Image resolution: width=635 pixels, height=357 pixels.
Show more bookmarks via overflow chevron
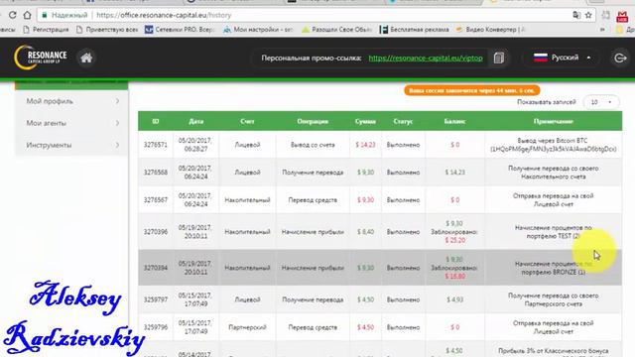pyautogui.click(x=602, y=29)
